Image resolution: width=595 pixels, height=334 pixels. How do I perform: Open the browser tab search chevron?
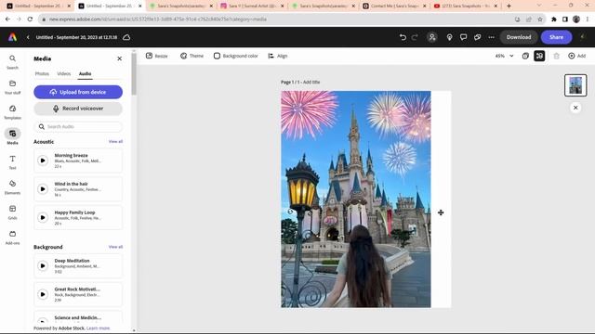pyautogui.click(x=539, y=6)
